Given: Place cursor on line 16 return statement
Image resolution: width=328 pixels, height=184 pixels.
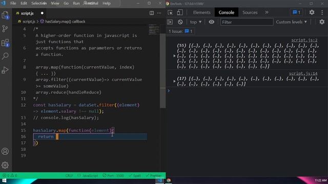Looking at the screenshot, I should 46,136.
